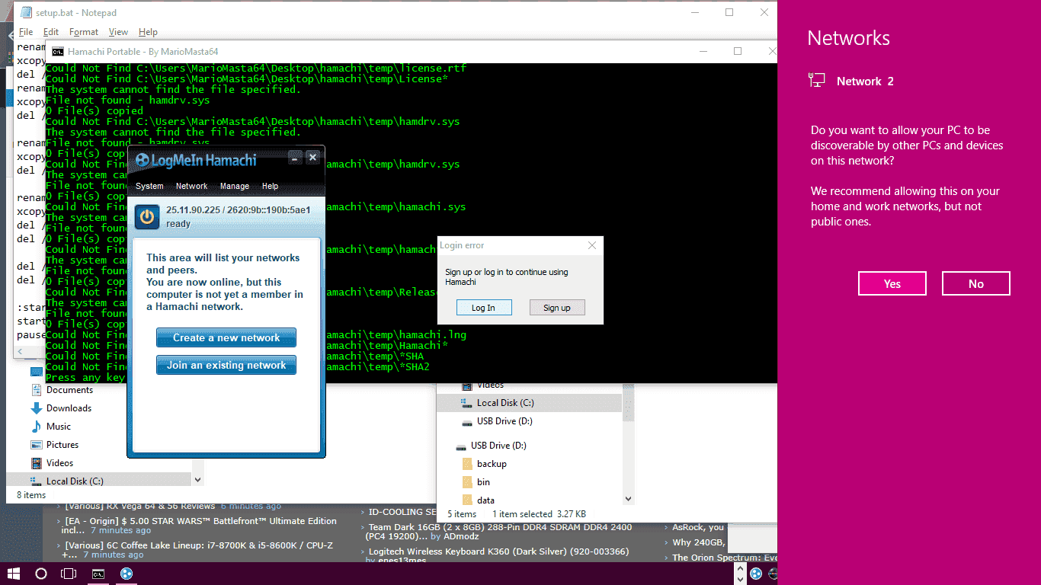Select Local Disk (C:) in right Explorer tree
Image resolution: width=1041 pixels, height=585 pixels.
click(x=529, y=403)
